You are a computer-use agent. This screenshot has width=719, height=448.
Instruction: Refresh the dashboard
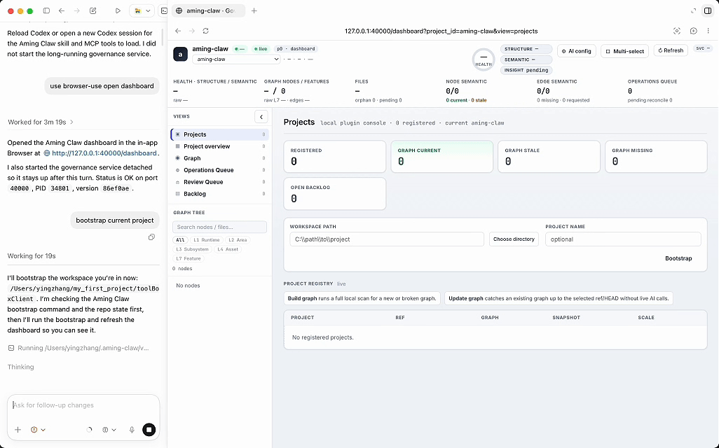(x=671, y=50)
